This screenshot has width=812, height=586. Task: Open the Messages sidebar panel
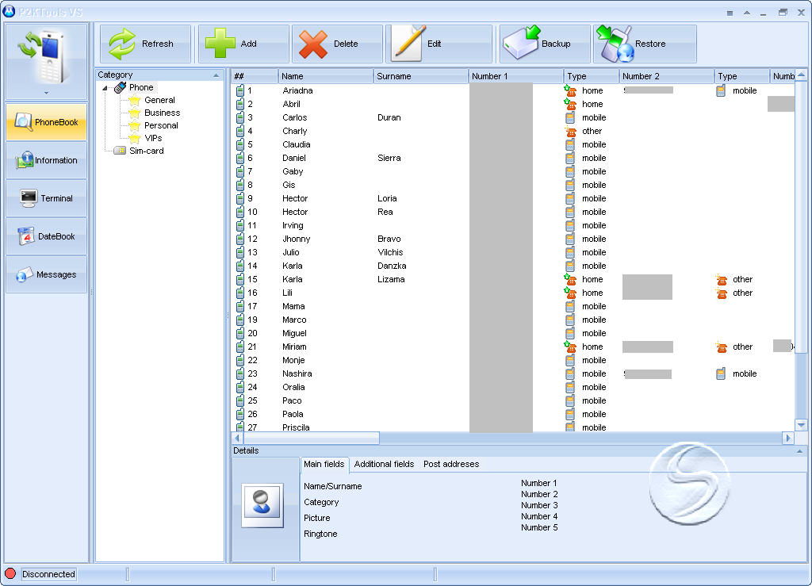47,274
